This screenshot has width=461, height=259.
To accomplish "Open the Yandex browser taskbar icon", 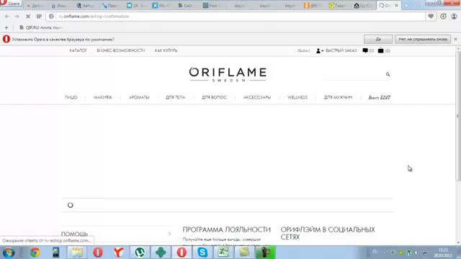I will [119, 253].
